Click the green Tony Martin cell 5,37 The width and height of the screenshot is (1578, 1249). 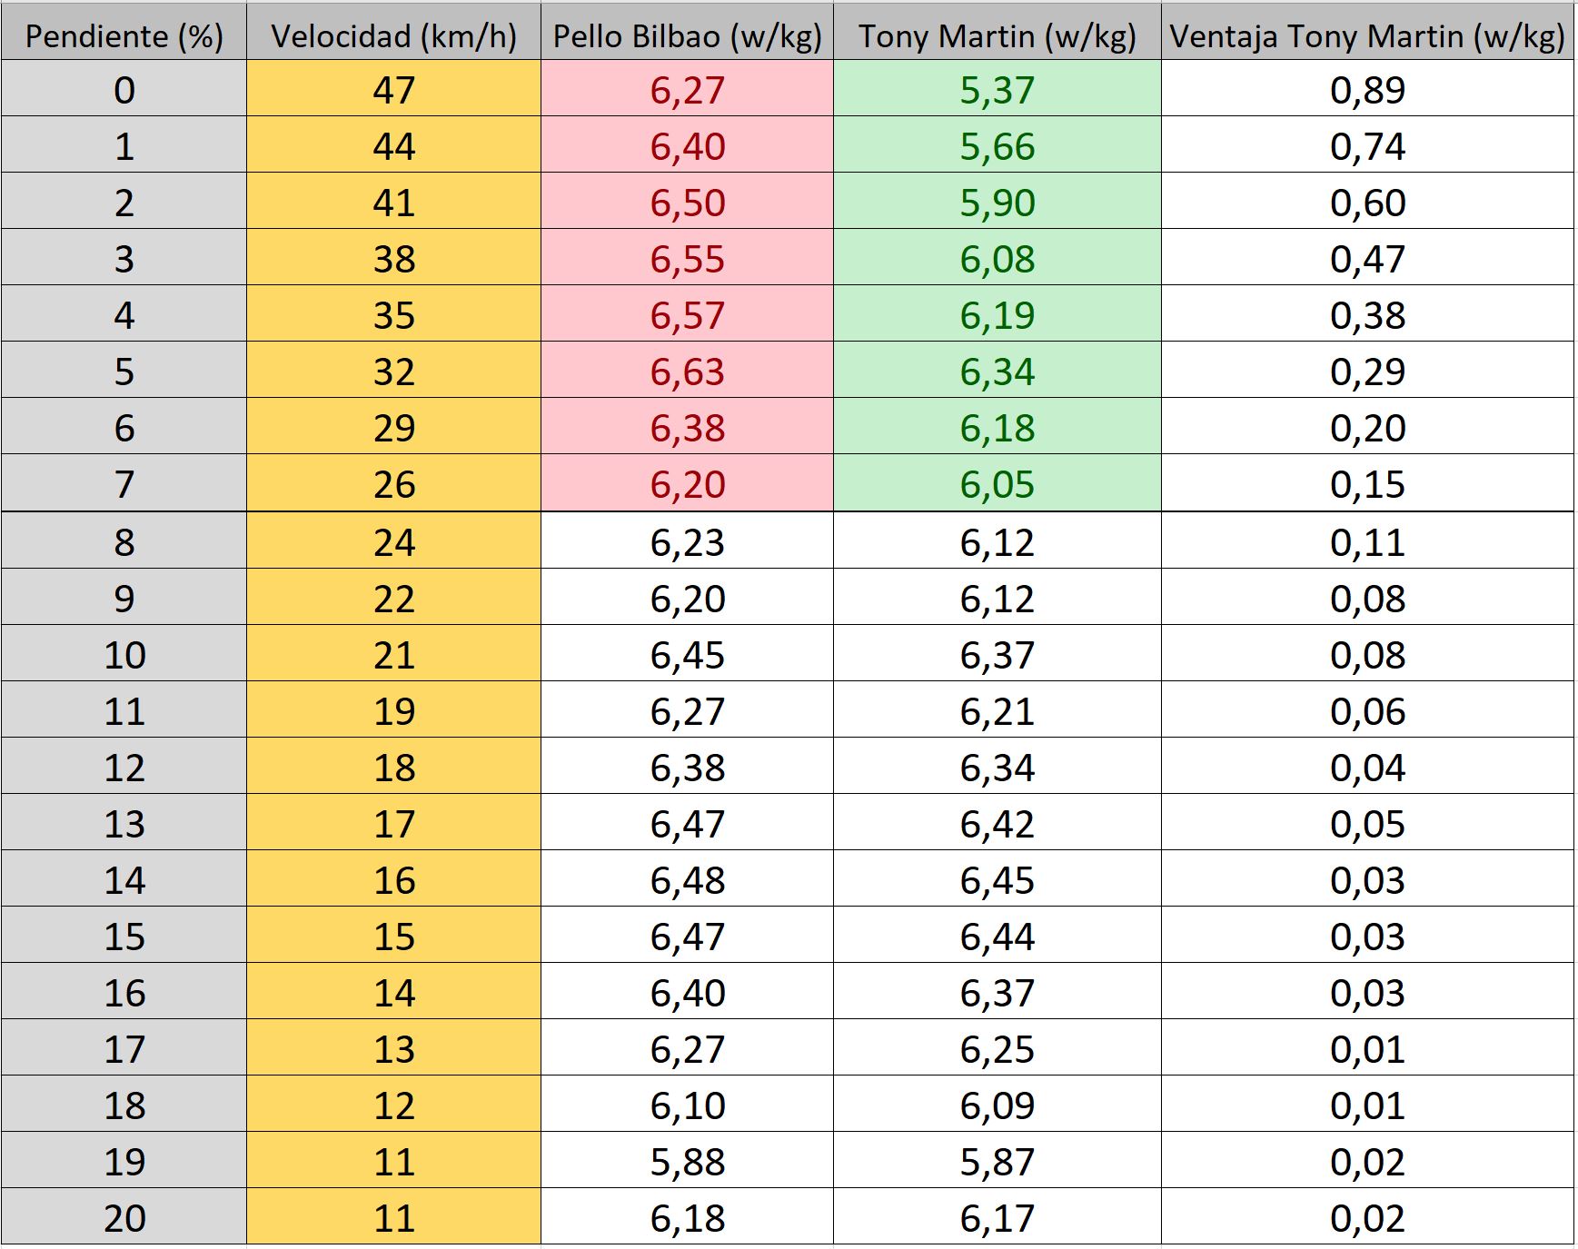point(997,90)
